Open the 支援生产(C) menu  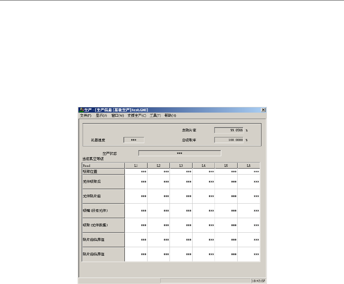point(137,115)
